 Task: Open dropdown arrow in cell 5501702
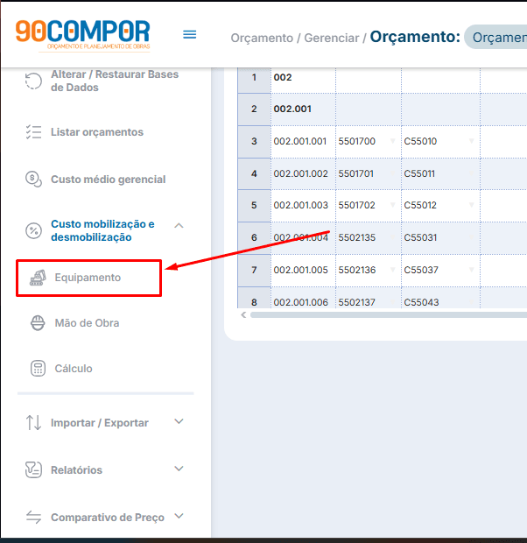pos(393,205)
